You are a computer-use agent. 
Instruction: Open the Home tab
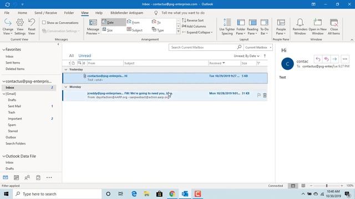(22, 13)
